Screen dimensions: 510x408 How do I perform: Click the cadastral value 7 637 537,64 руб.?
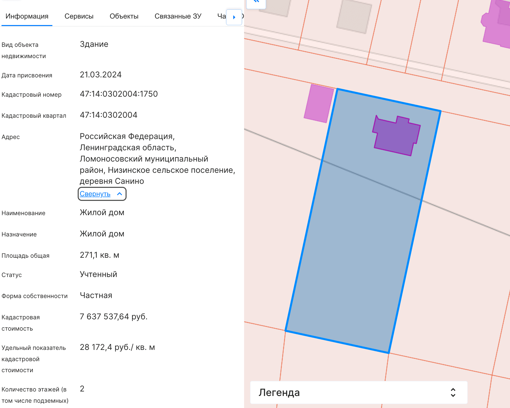pos(114,316)
